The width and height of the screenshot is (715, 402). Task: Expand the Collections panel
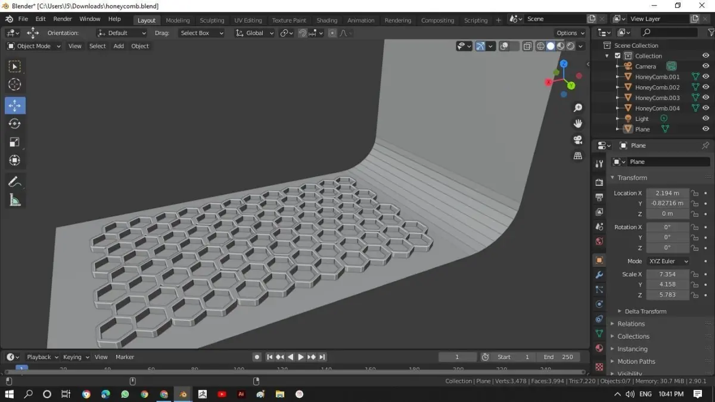633,336
